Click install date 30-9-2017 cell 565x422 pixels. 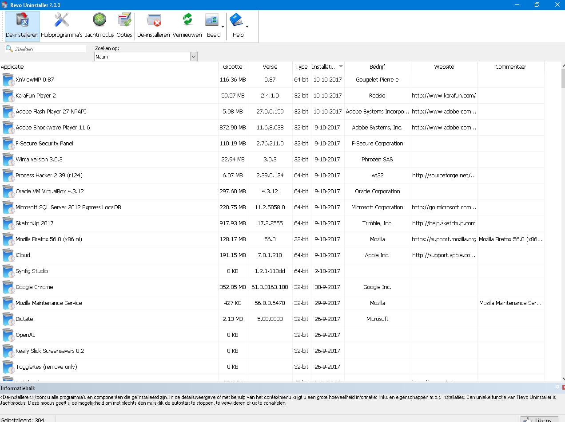pos(326,287)
